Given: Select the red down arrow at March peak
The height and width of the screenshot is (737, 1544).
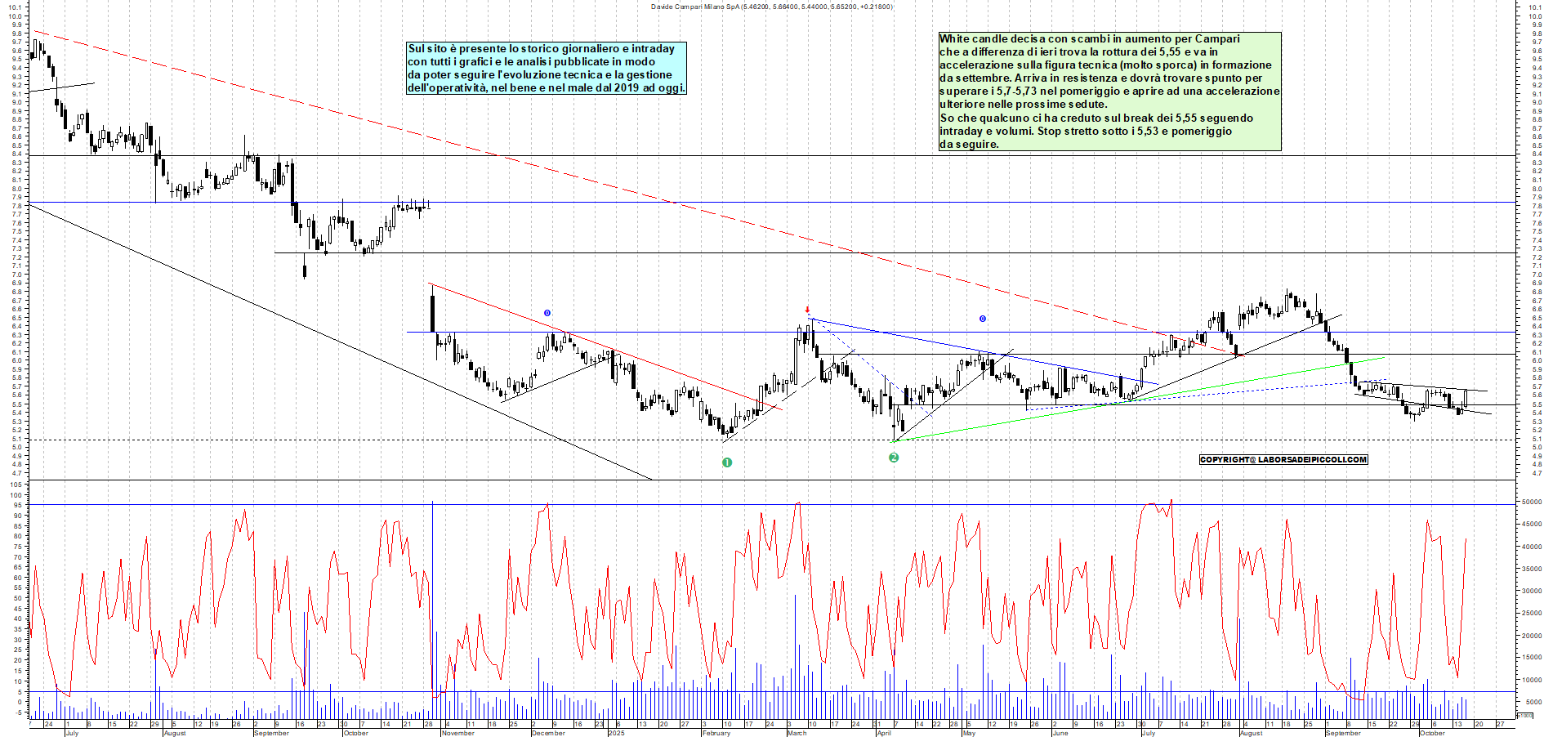Looking at the screenshot, I should pyautogui.click(x=808, y=310).
